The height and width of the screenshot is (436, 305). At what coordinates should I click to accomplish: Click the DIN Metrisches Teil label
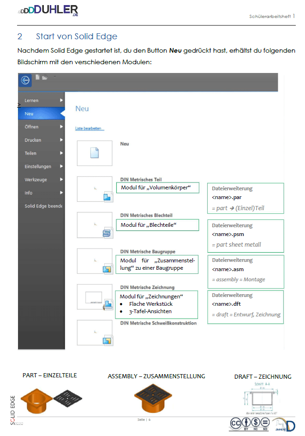pyautogui.click(x=141, y=180)
